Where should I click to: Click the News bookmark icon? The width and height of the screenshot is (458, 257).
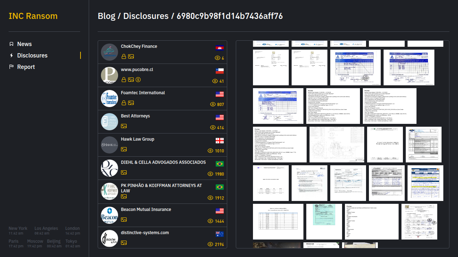(x=11, y=44)
